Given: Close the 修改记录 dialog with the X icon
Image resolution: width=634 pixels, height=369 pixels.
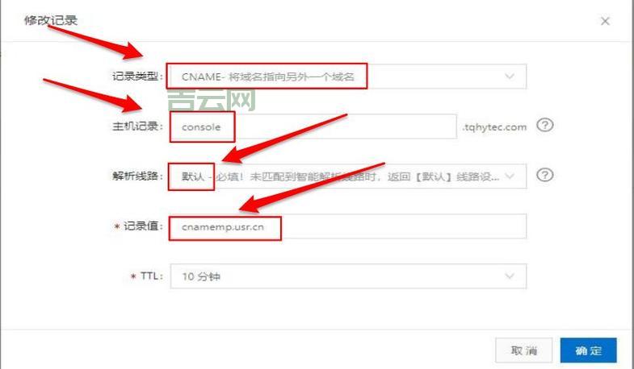Looking at the screenshot, I should [605, 21].
